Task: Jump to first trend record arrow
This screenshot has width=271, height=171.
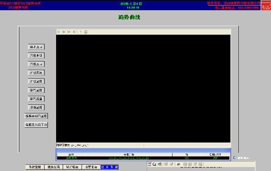Action: click(59, 32)
